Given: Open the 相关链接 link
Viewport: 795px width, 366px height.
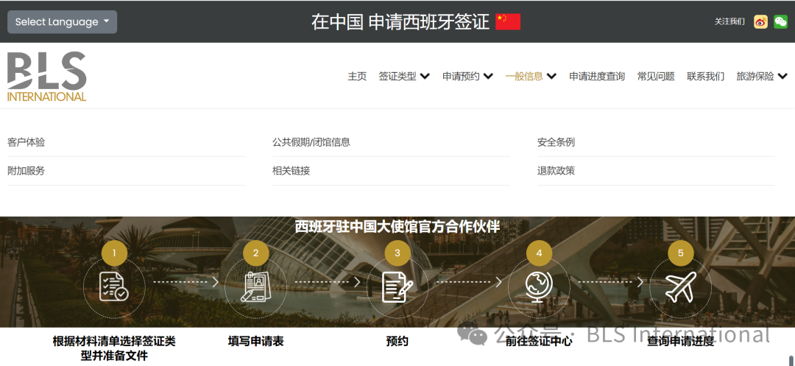Looking at the screenshot, I should (x=291, y=171).
